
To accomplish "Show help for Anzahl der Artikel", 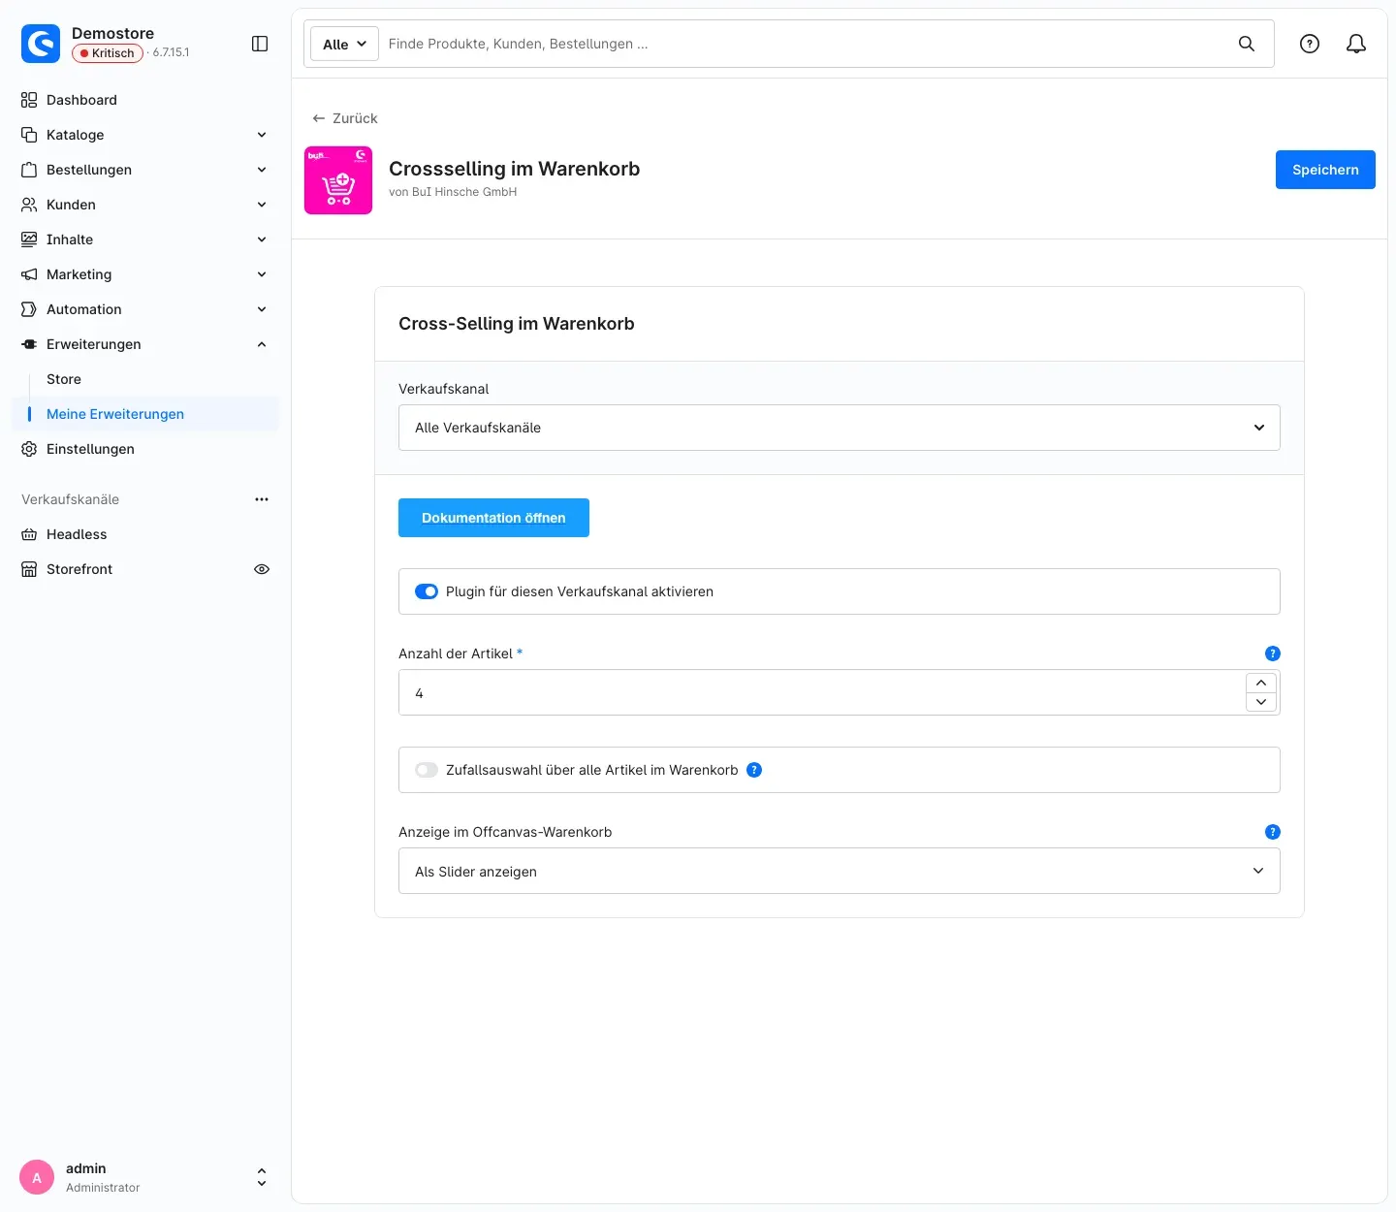I will click(x=1273, y=654).
